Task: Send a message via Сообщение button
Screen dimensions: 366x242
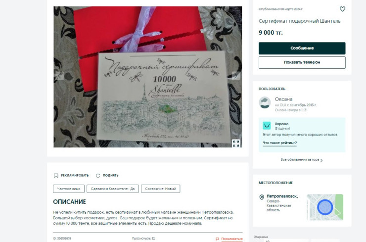Action: (x=302, y=48)
